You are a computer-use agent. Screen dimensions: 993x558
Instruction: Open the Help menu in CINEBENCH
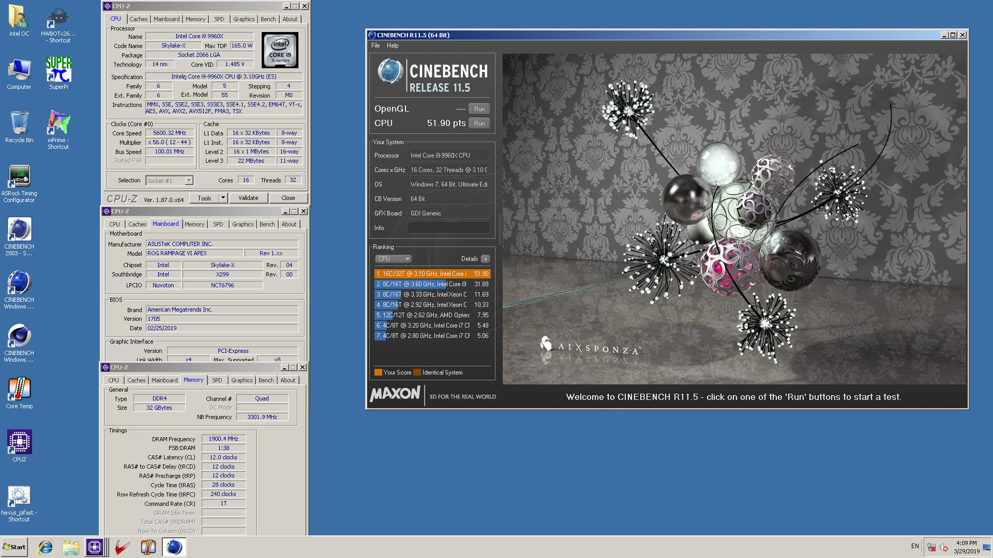pos(393,45)
